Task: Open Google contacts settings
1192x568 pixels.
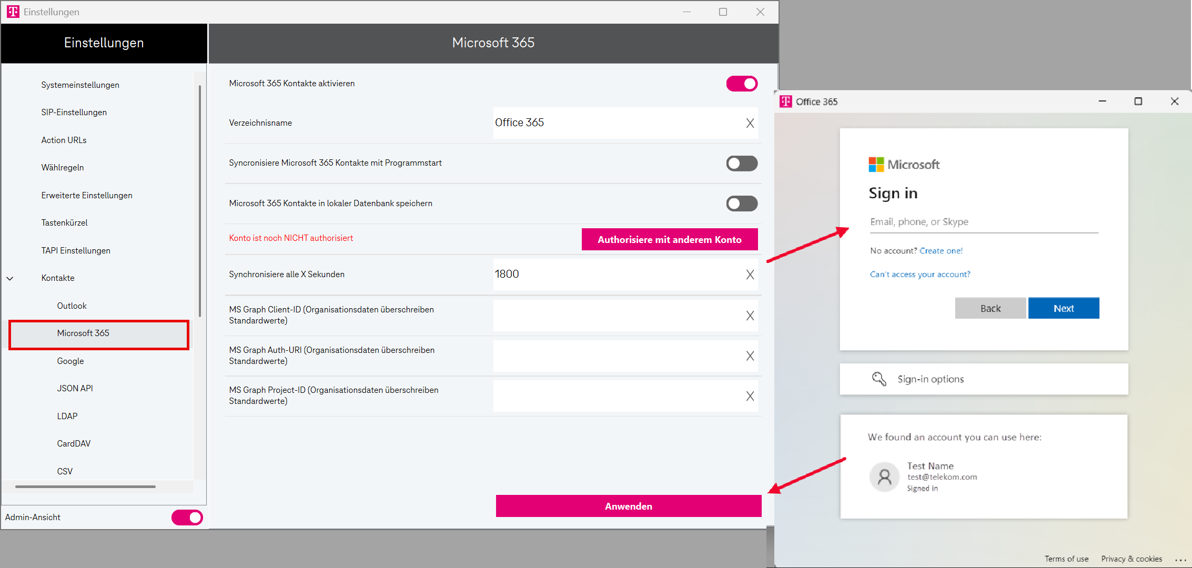Action: point(70,361)
